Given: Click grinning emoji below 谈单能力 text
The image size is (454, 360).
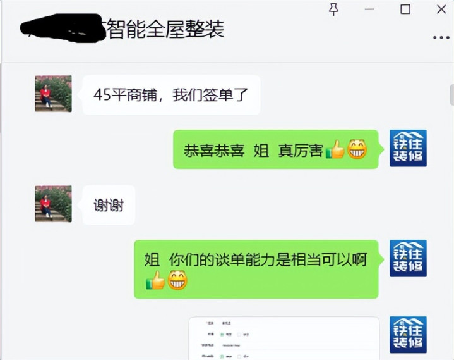Looking at the screenshot, I should click(177, 280).
